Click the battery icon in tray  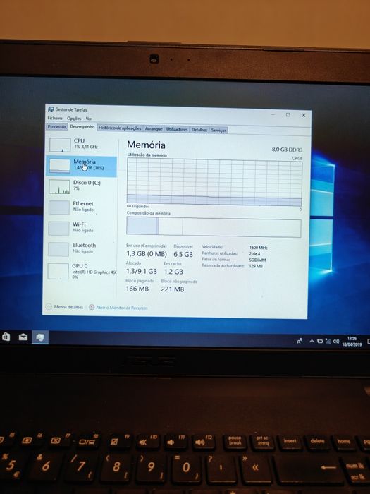pos(320,341)
